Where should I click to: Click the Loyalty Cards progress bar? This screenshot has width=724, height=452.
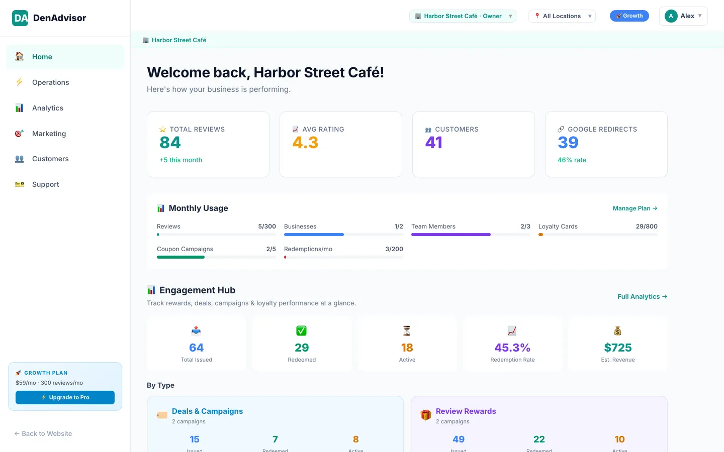coord(598,235)
